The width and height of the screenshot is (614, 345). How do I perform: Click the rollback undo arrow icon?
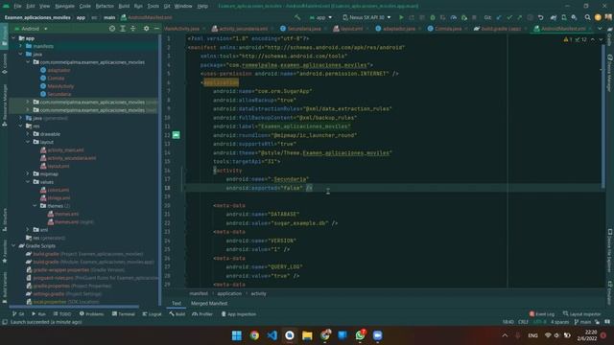tap(540, 17)
